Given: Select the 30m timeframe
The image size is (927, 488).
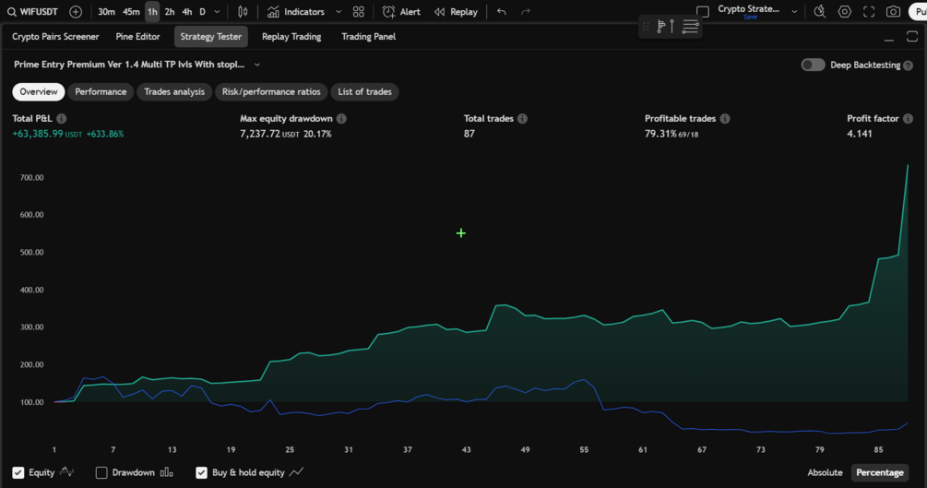Looking at the screenshot, I should point(106,12).
